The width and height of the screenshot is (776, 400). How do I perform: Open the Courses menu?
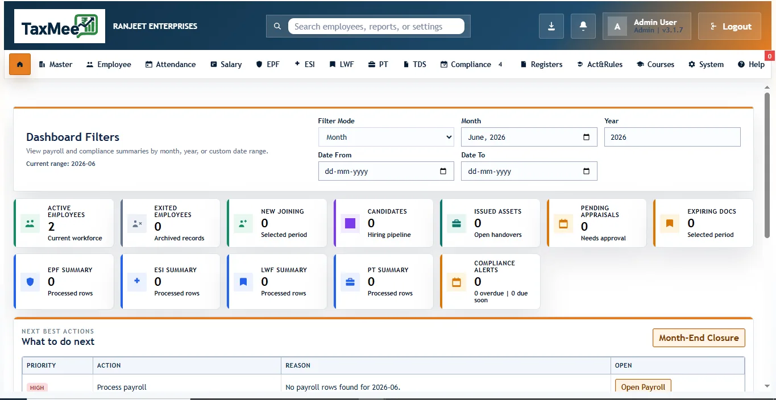pyautogui.click(x=655, y=64)
